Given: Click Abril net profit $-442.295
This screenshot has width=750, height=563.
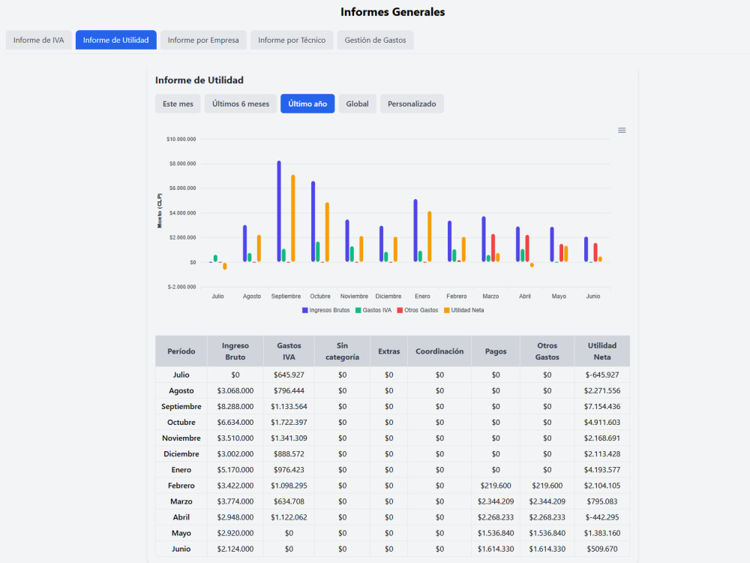Looking at the screenshot, I should click(602, 517).
